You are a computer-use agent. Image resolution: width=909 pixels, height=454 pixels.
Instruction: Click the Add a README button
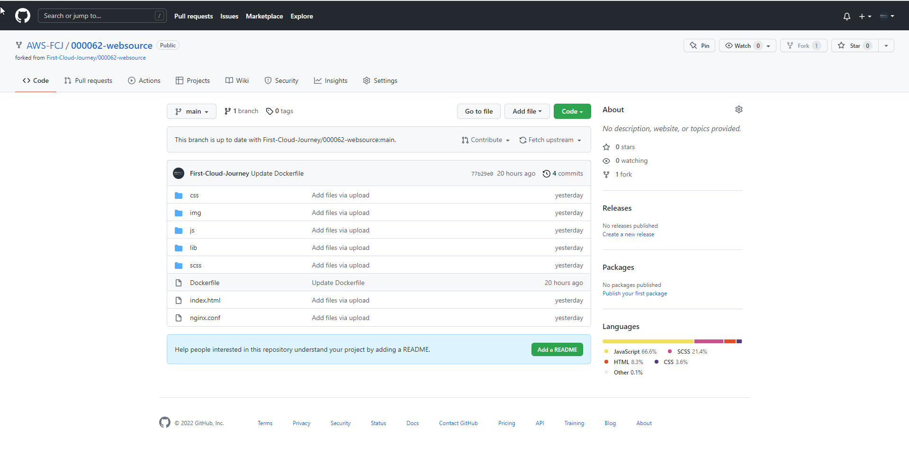click(x=557, y=349)
